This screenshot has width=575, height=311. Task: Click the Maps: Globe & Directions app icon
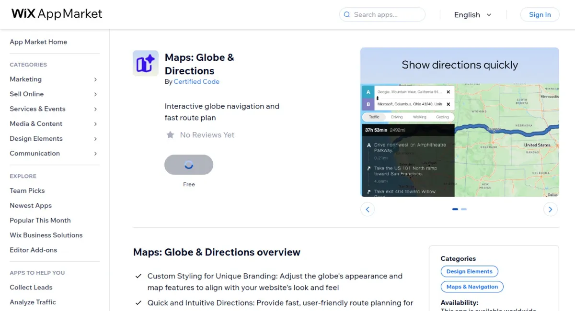click(x=146, y=63)
